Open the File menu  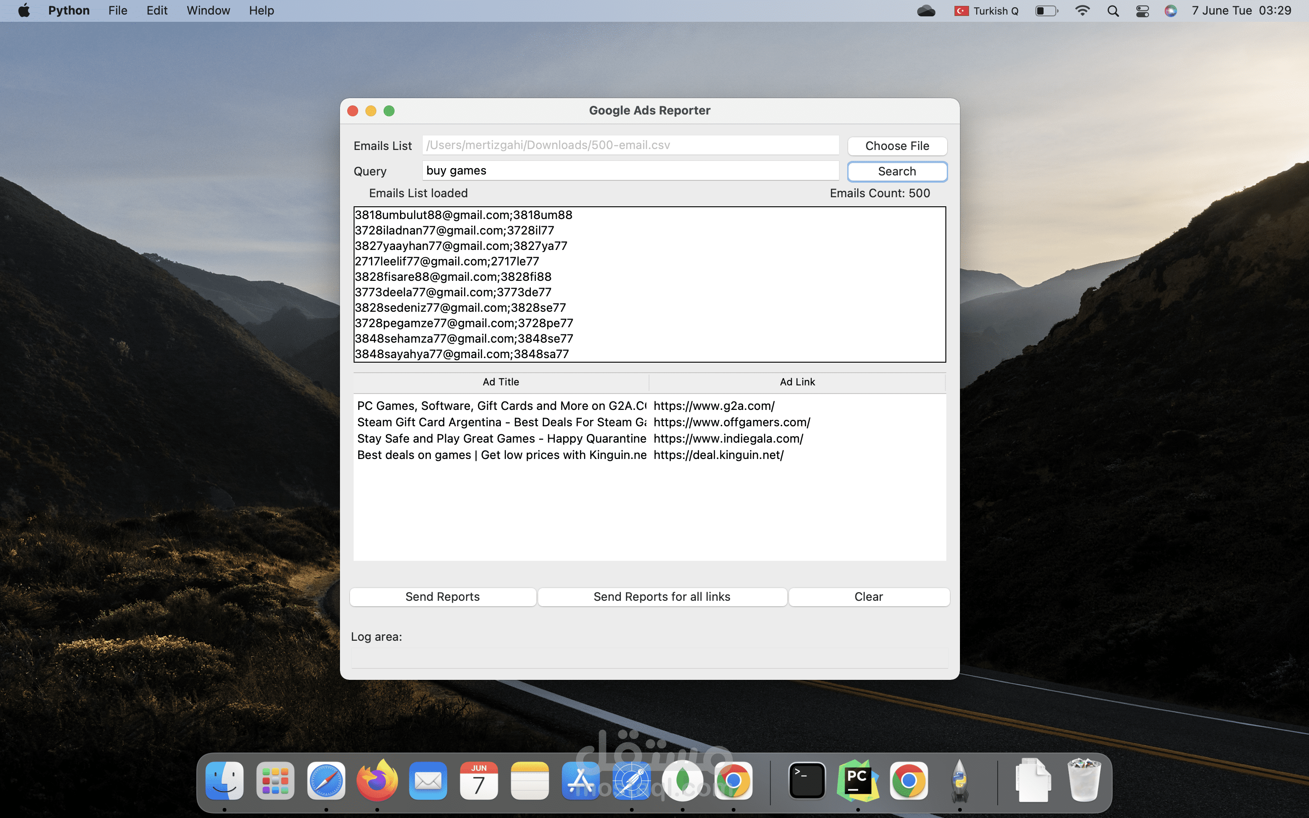tap(117, 11)
